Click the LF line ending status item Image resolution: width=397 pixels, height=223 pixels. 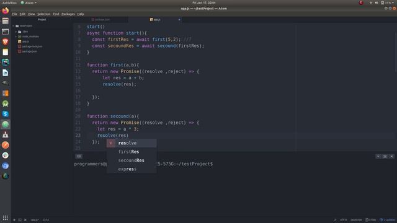coord(335,220)
